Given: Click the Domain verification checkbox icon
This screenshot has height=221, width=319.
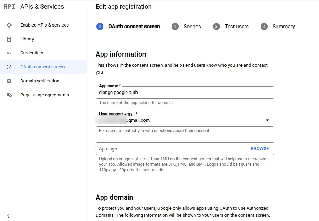Looking at the screenshot, I should click(x=9, y=81).
